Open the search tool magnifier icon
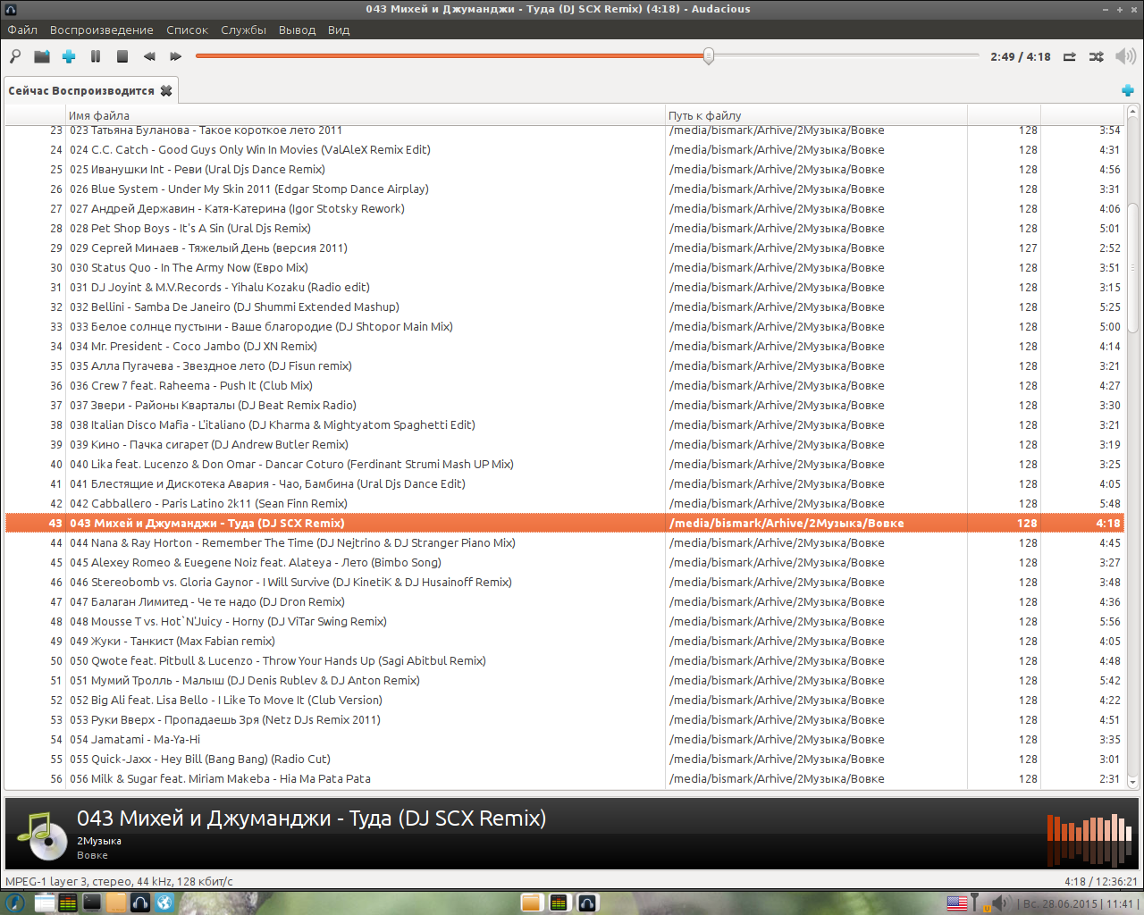 (15, 56)
